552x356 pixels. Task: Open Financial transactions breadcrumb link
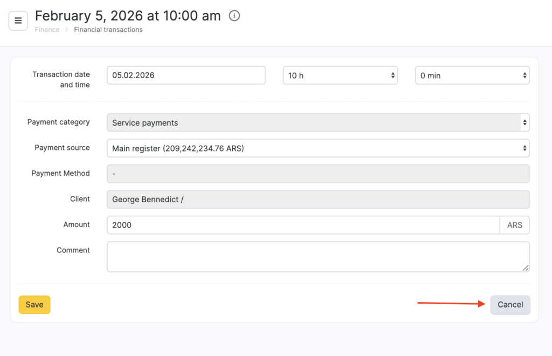[108, 30]
